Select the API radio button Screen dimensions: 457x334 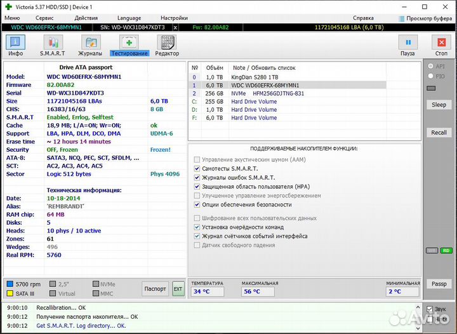[430, 66]
